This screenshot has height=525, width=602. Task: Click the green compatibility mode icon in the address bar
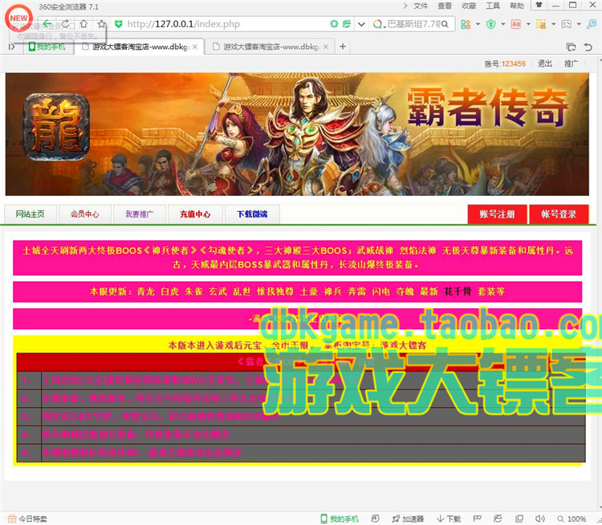pyautogui.click(x=334, y=24)
